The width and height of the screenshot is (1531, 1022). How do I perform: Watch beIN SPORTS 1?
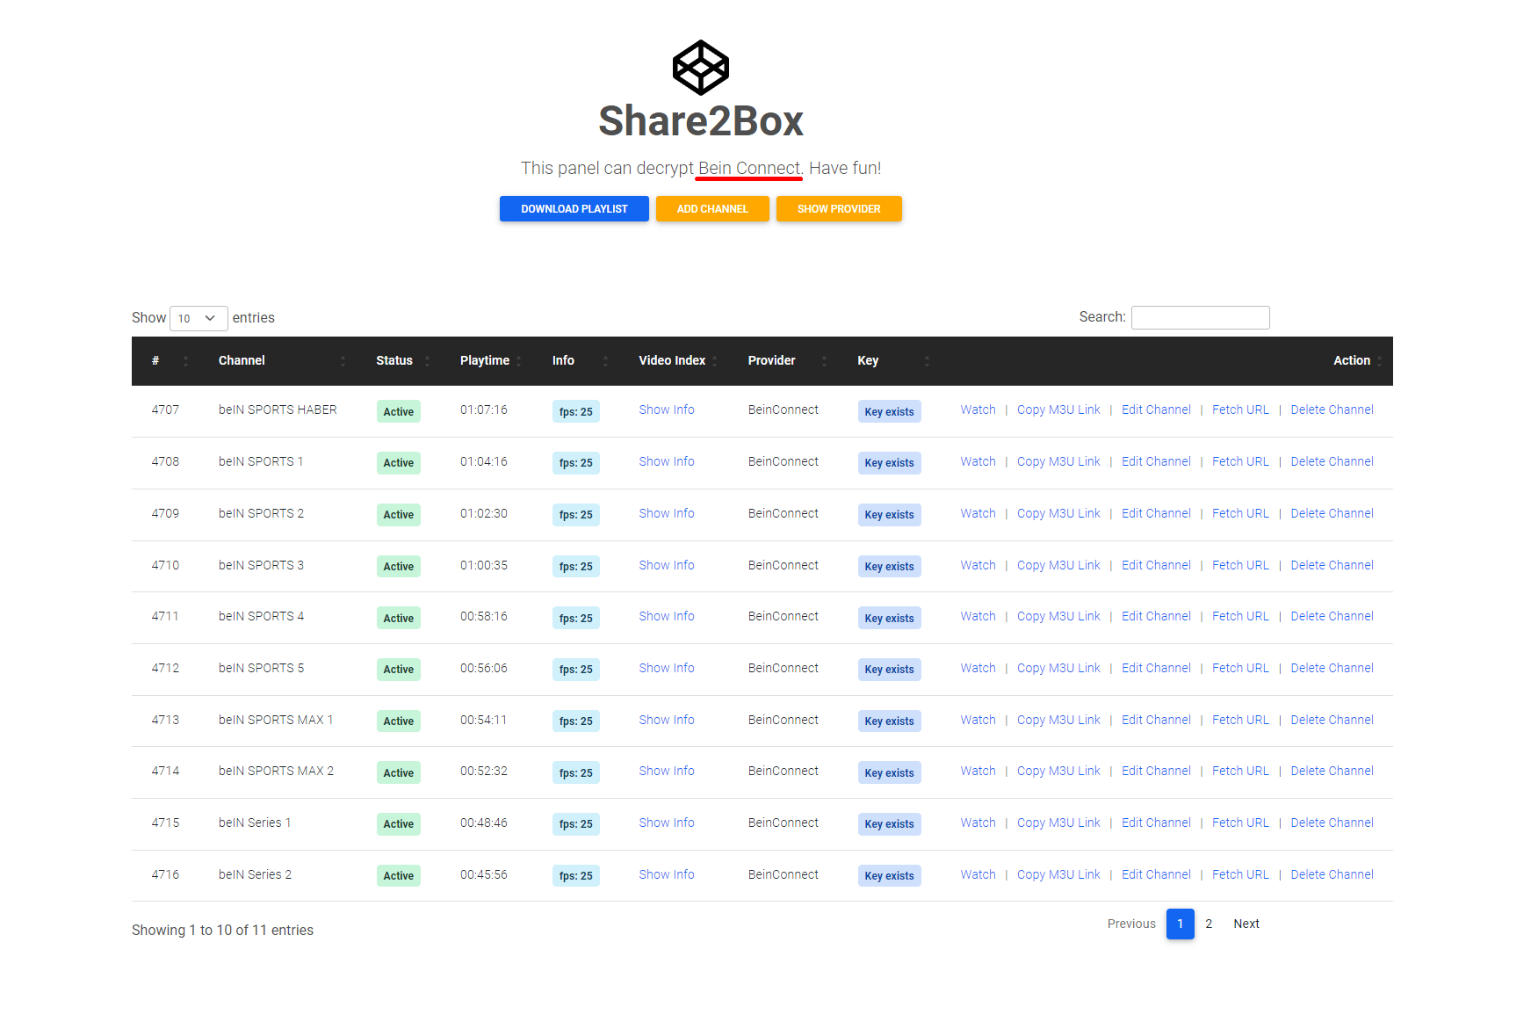point(978,461)
